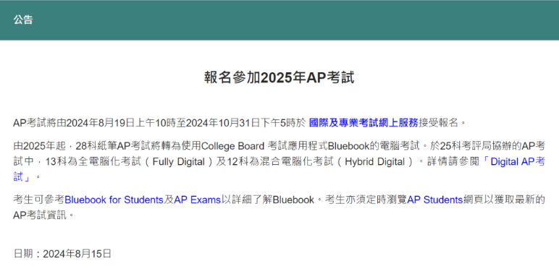Open the 「Digital AP考試」 link
559x269 pixels.
tap(513, 162)
